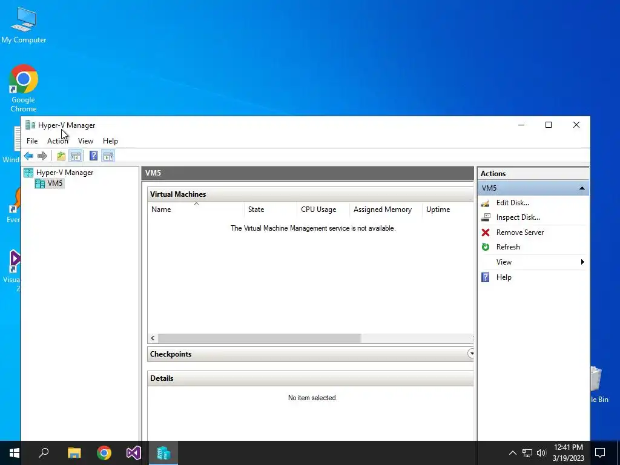The height and width of the screenshot is (465, 620).
Task: Click the horizontal scrollbar thumb in Virtual Machines
Action: 259,338
